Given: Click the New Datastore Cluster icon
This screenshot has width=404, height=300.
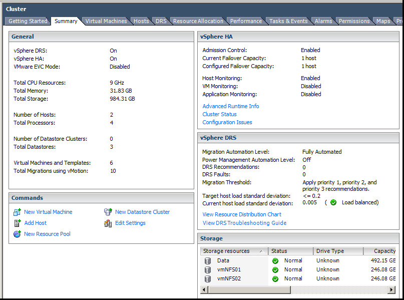Looking at the screenshot, I should [x=108, y=212].
